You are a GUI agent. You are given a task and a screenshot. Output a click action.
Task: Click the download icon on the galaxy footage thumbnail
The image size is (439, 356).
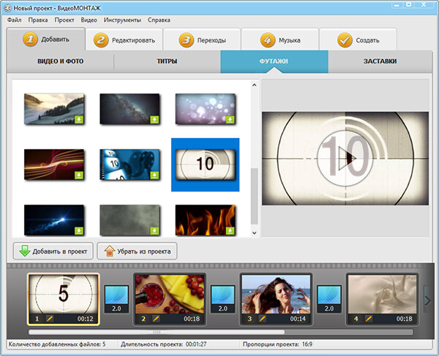tap(154, 120)
